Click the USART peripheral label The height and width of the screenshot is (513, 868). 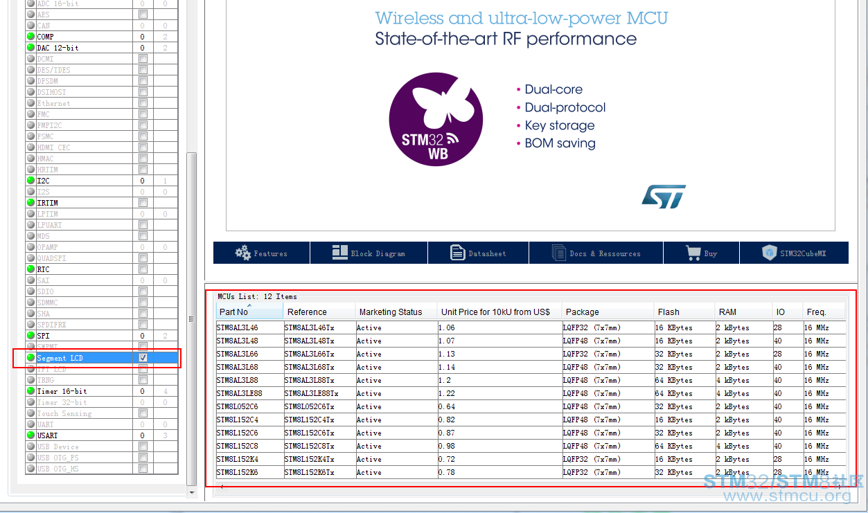pos(47,435)
